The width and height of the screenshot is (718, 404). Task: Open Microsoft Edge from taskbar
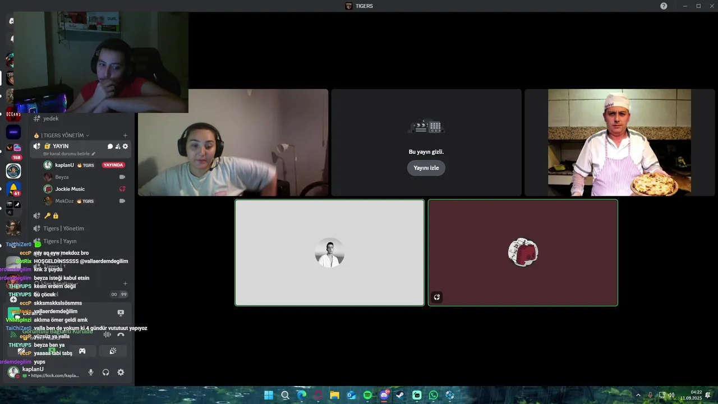[302, 395]
